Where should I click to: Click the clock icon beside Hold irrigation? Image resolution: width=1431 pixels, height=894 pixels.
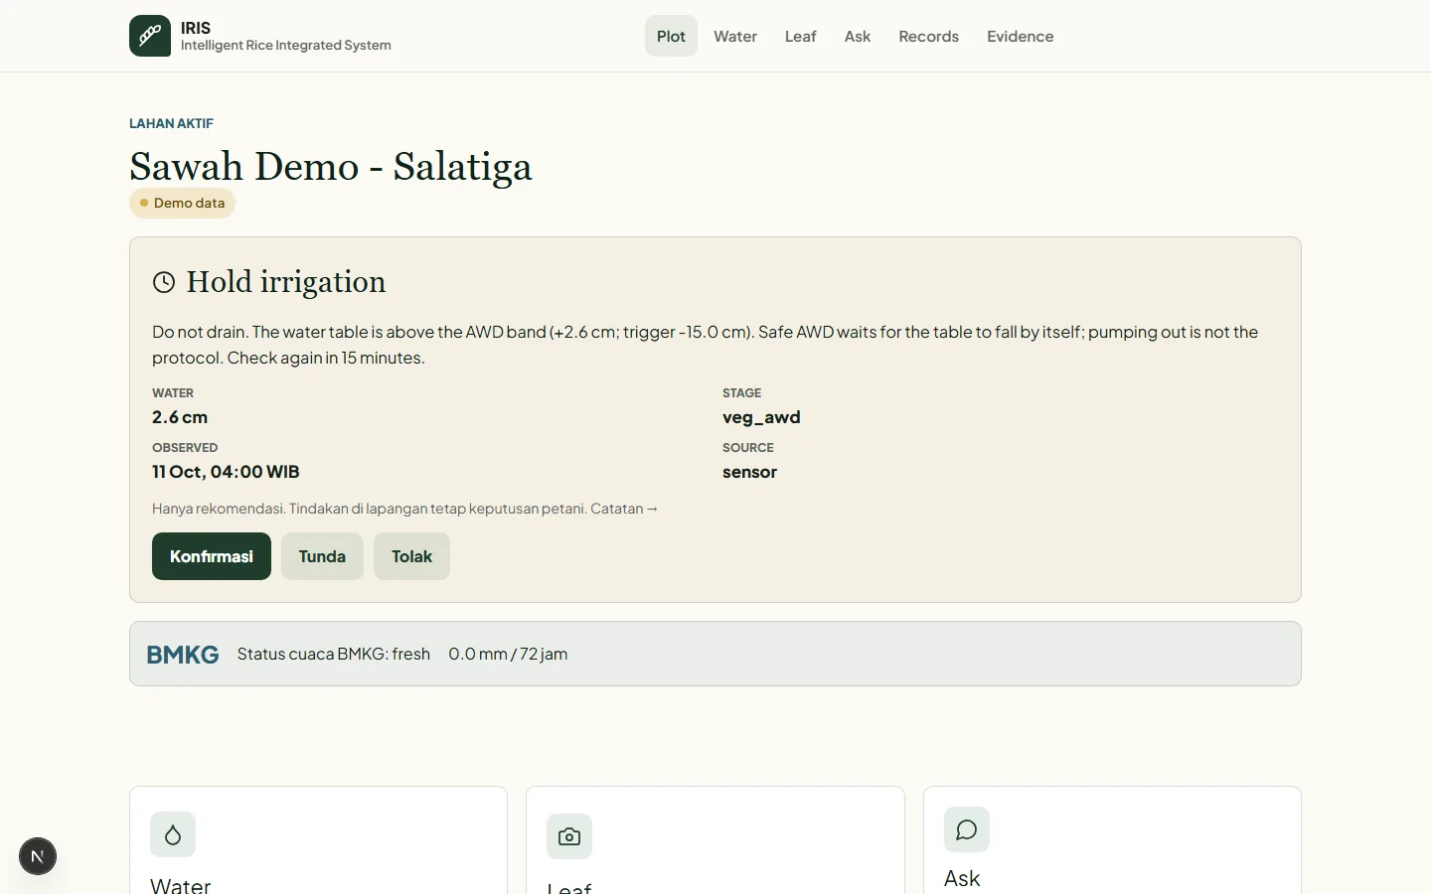pos(164,282)
